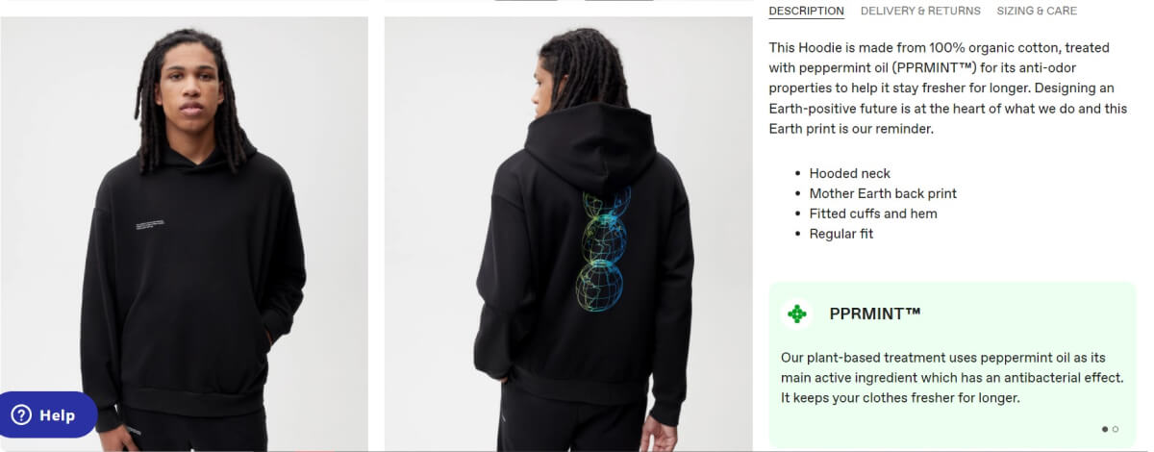This screenshot has height=452, width=1154.
Task: Open the Help chat button
Action: [47, 414]
